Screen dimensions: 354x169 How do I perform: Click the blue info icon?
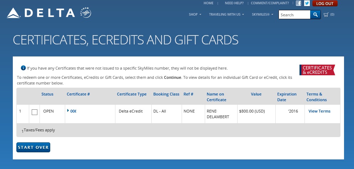coord(23,68)
